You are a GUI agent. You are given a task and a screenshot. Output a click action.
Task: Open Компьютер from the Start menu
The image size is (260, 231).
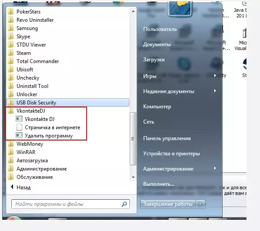coord(157,107)
